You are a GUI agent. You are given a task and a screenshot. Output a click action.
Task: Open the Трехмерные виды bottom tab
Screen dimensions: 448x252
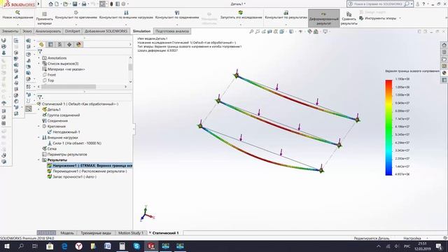coord(96,233)
